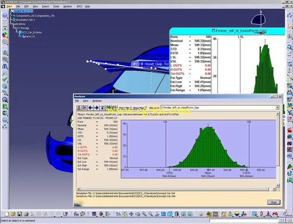Open the Start menu in CATIA

coord(9,6)
